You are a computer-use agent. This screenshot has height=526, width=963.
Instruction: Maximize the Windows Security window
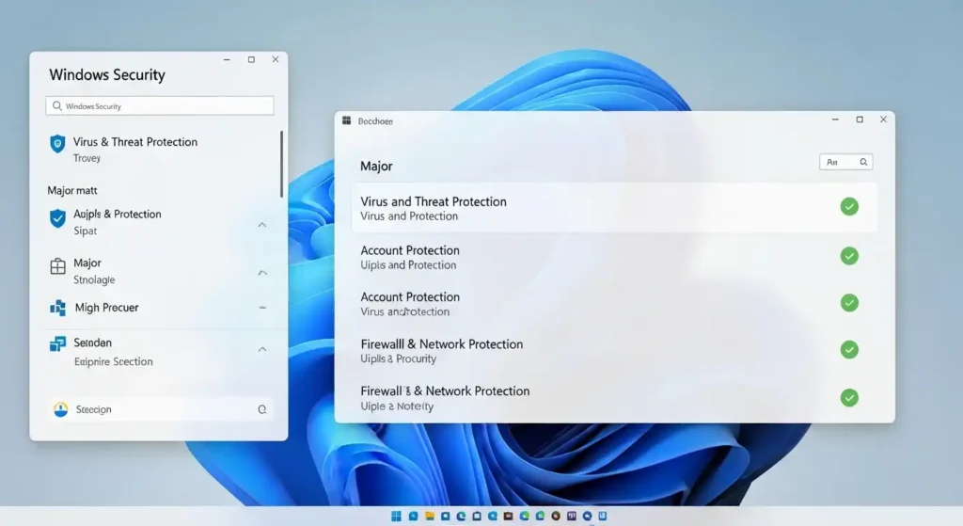251,59
